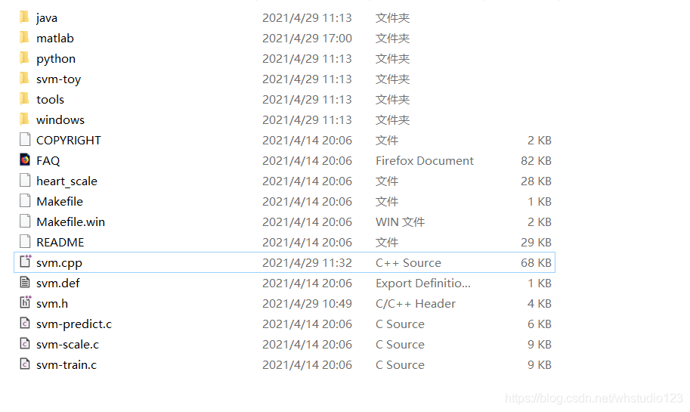Select the windows folder name
690x412 pixels.
[60, 119]
